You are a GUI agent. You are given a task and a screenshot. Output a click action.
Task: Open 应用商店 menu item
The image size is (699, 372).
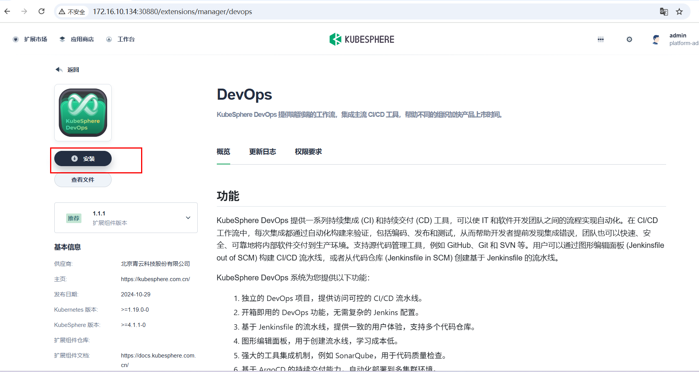[x=82, y=39]
